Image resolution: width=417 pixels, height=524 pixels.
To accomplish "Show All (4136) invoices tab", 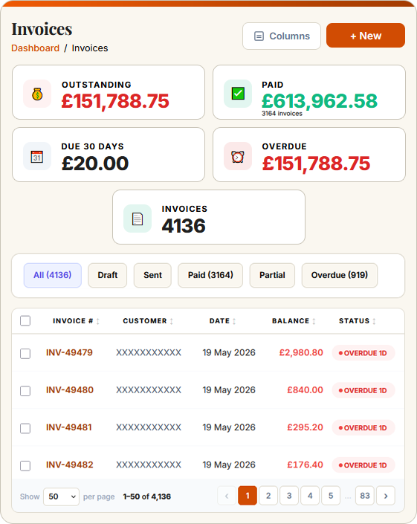I will 53,275.
